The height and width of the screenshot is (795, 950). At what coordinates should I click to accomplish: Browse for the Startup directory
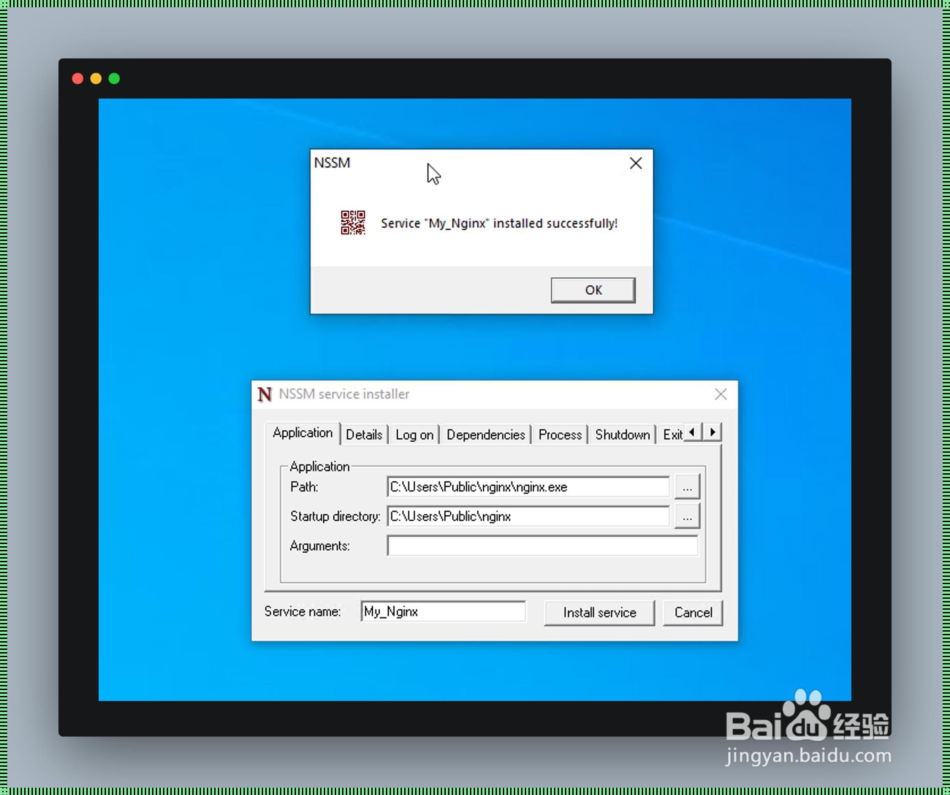pyautogui.click(x=687, y=516)
